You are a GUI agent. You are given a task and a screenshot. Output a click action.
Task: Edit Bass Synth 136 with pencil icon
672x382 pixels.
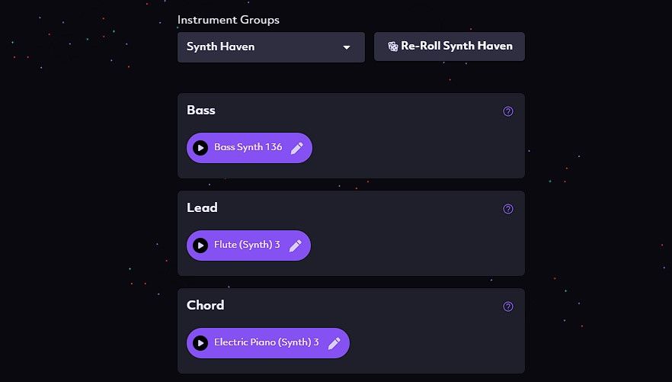(x=297, y=148)
